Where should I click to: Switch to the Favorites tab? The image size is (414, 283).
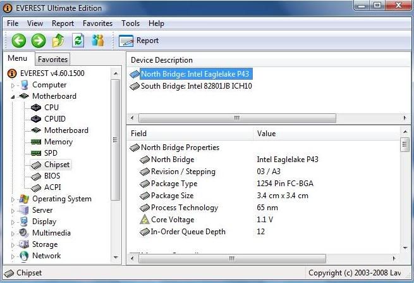click(x=52, y=60)
